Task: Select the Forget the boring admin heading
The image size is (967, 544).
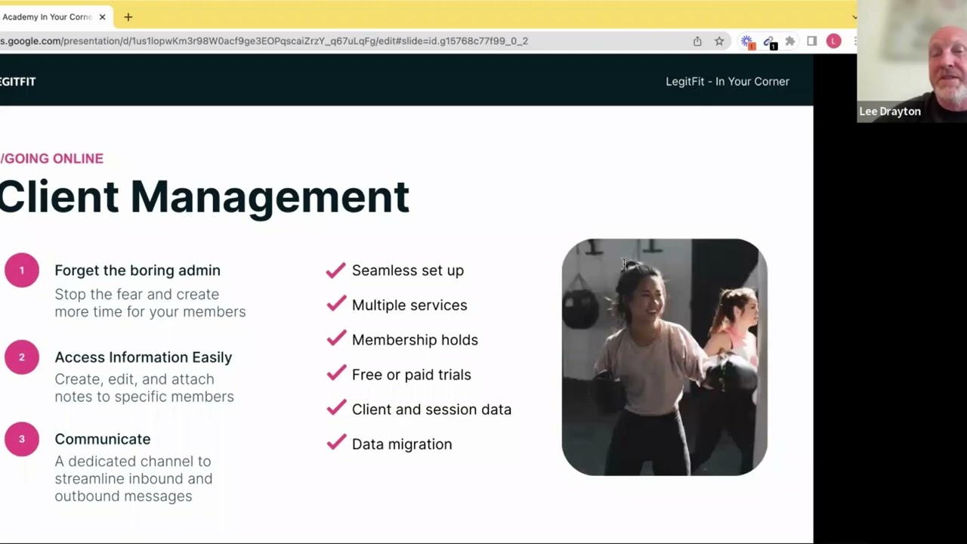Action: pyautogui.click(x=137, y=270)
